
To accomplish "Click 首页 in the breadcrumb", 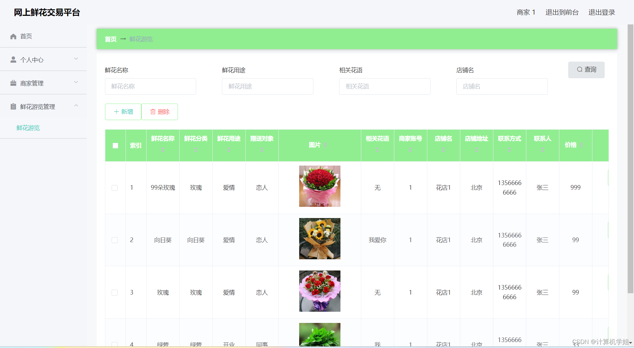I will coord(111,39).
